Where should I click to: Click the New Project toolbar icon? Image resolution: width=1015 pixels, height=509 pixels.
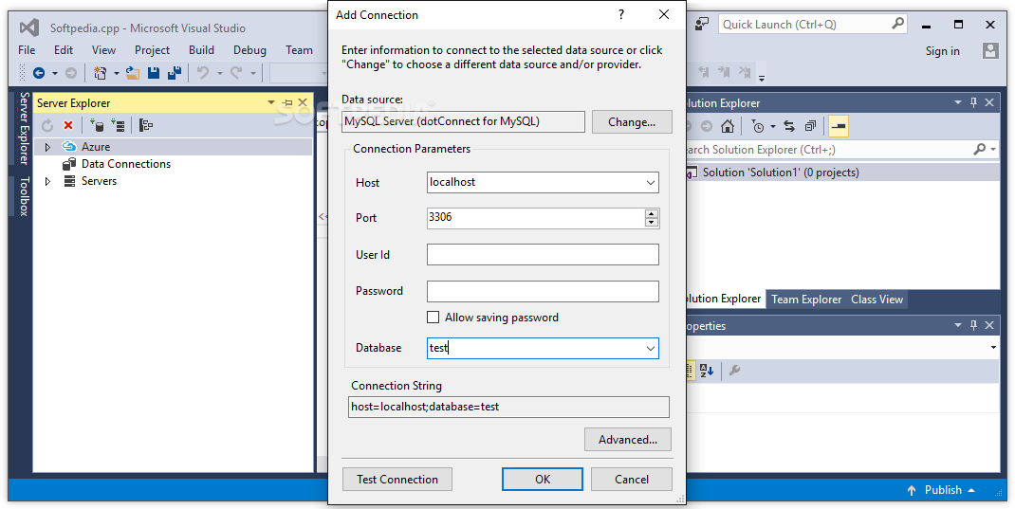click(x=101, y=73)
